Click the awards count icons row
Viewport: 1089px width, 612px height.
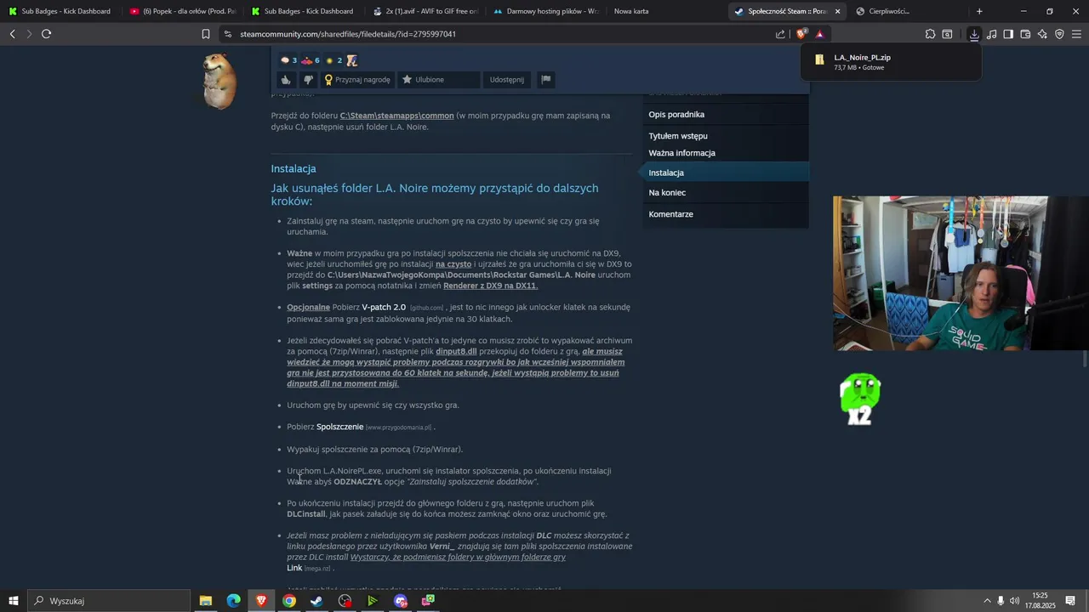[318, 60]
